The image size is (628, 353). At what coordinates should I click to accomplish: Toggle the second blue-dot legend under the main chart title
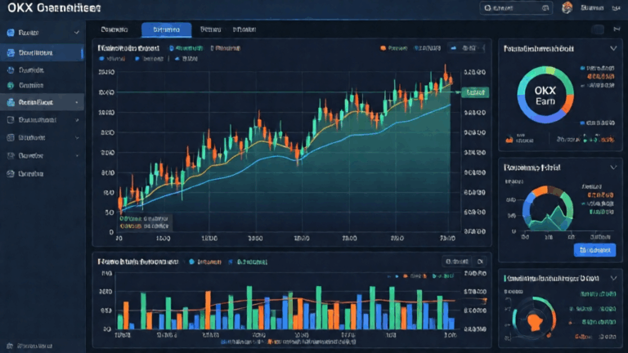click(x=149, y=59)
